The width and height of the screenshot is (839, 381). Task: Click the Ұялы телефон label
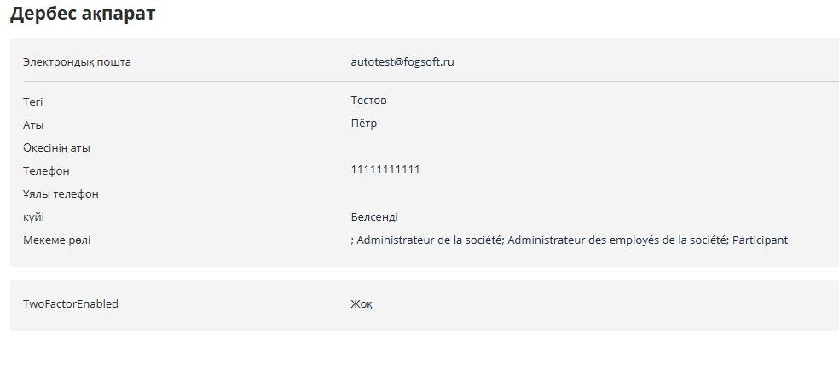pyautogui.click(x=61, y=193)
